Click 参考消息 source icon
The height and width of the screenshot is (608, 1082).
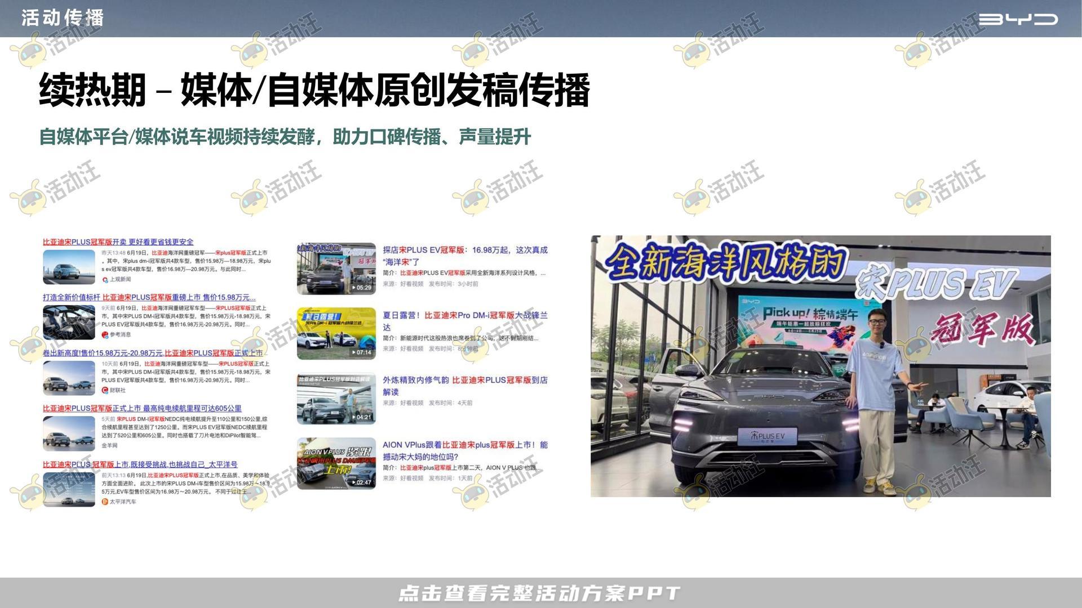click(105, 335)
